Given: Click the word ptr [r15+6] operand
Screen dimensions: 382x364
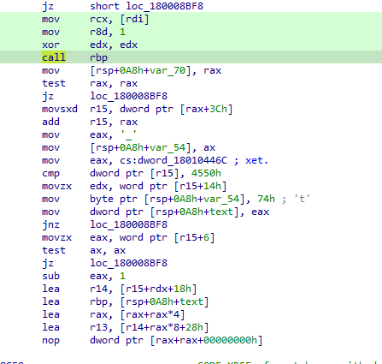Looking at the screenshot, I should point(167,237).
